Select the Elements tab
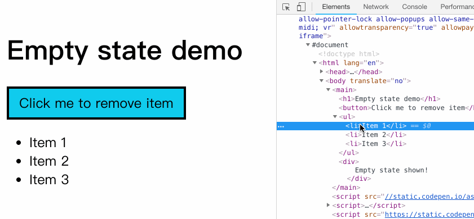Screen dimensions: 474x219 336,7
